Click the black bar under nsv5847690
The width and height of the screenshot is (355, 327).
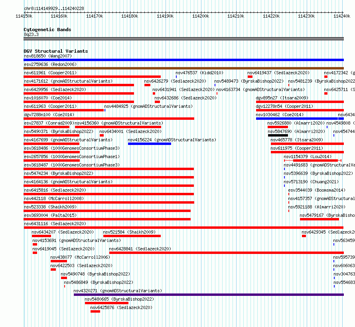click(278, 135)
